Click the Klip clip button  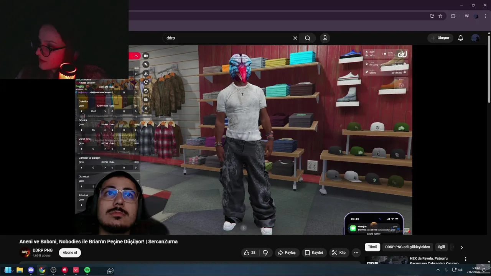click(x=339, y=253)
